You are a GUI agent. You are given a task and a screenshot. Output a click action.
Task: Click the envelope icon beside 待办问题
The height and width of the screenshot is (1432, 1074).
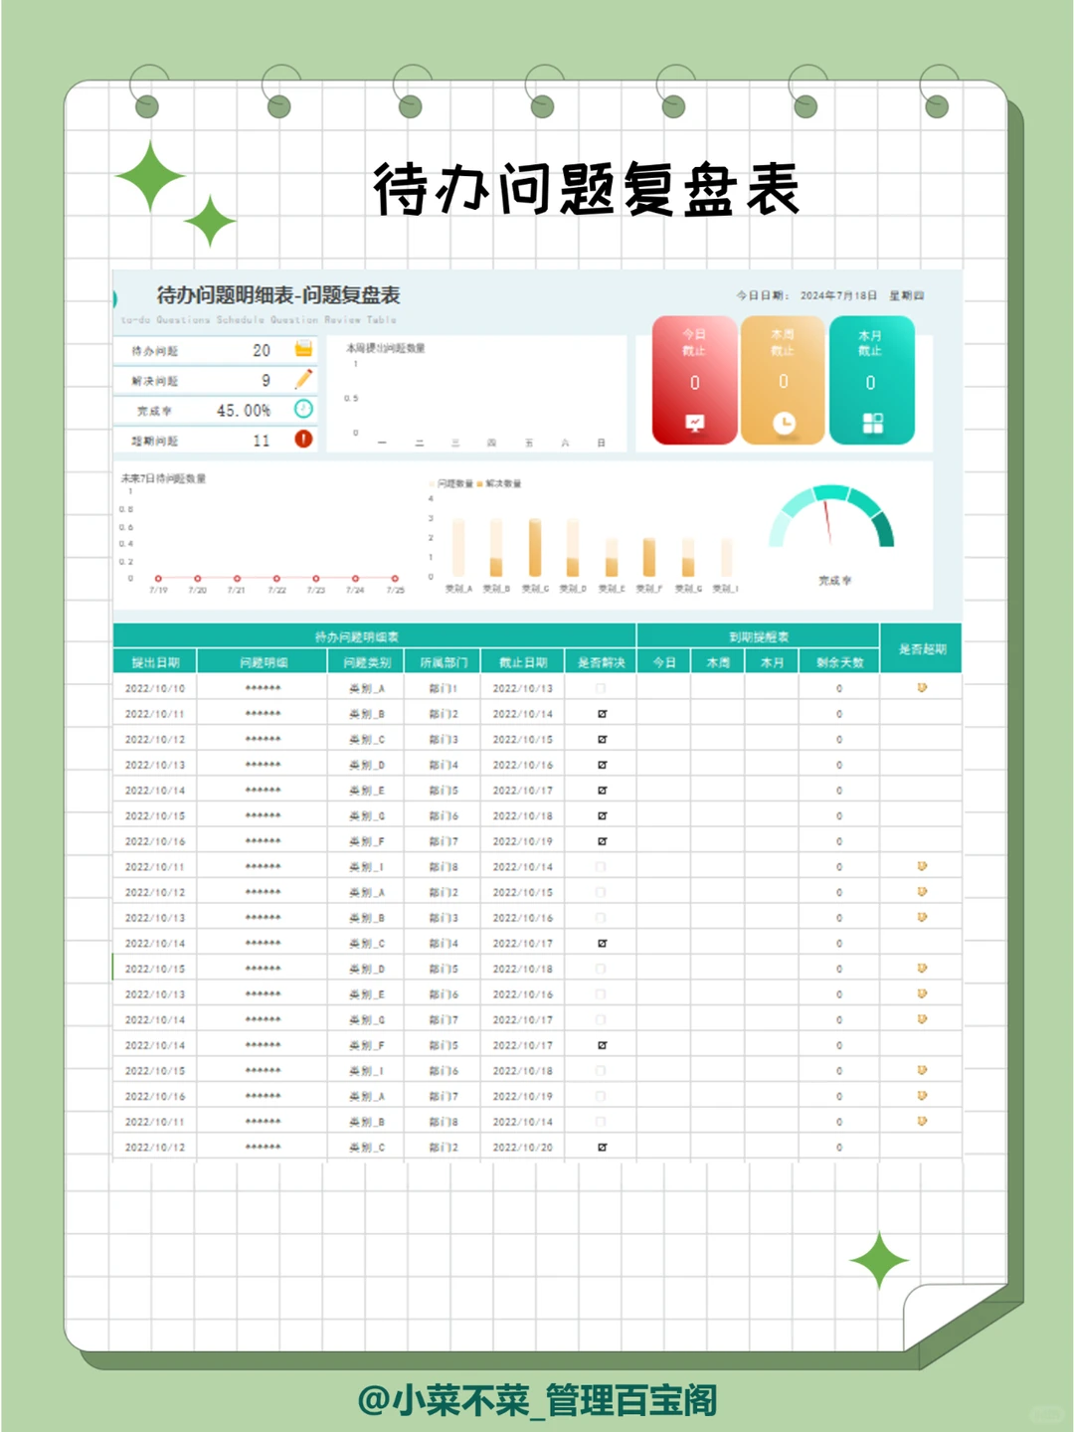click(303, 350)
